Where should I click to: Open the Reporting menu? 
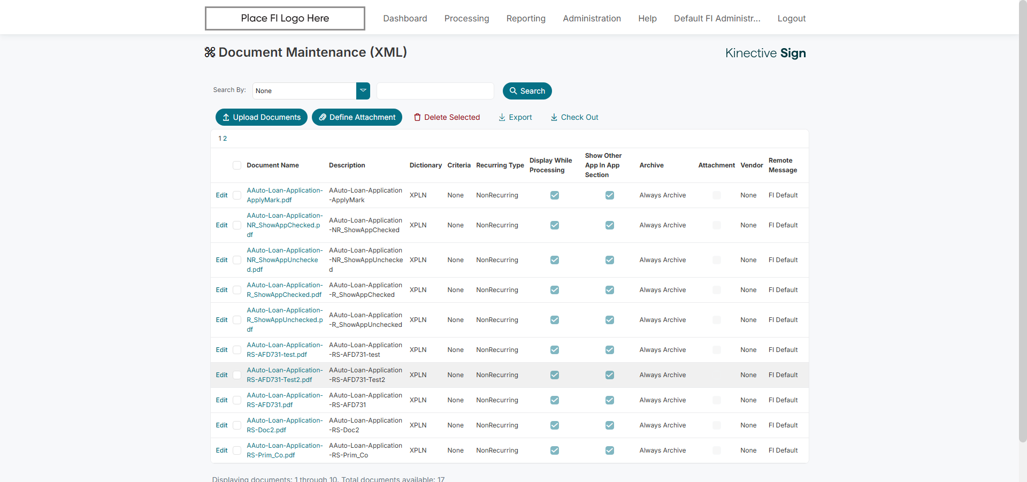click(x=526, y=19)
